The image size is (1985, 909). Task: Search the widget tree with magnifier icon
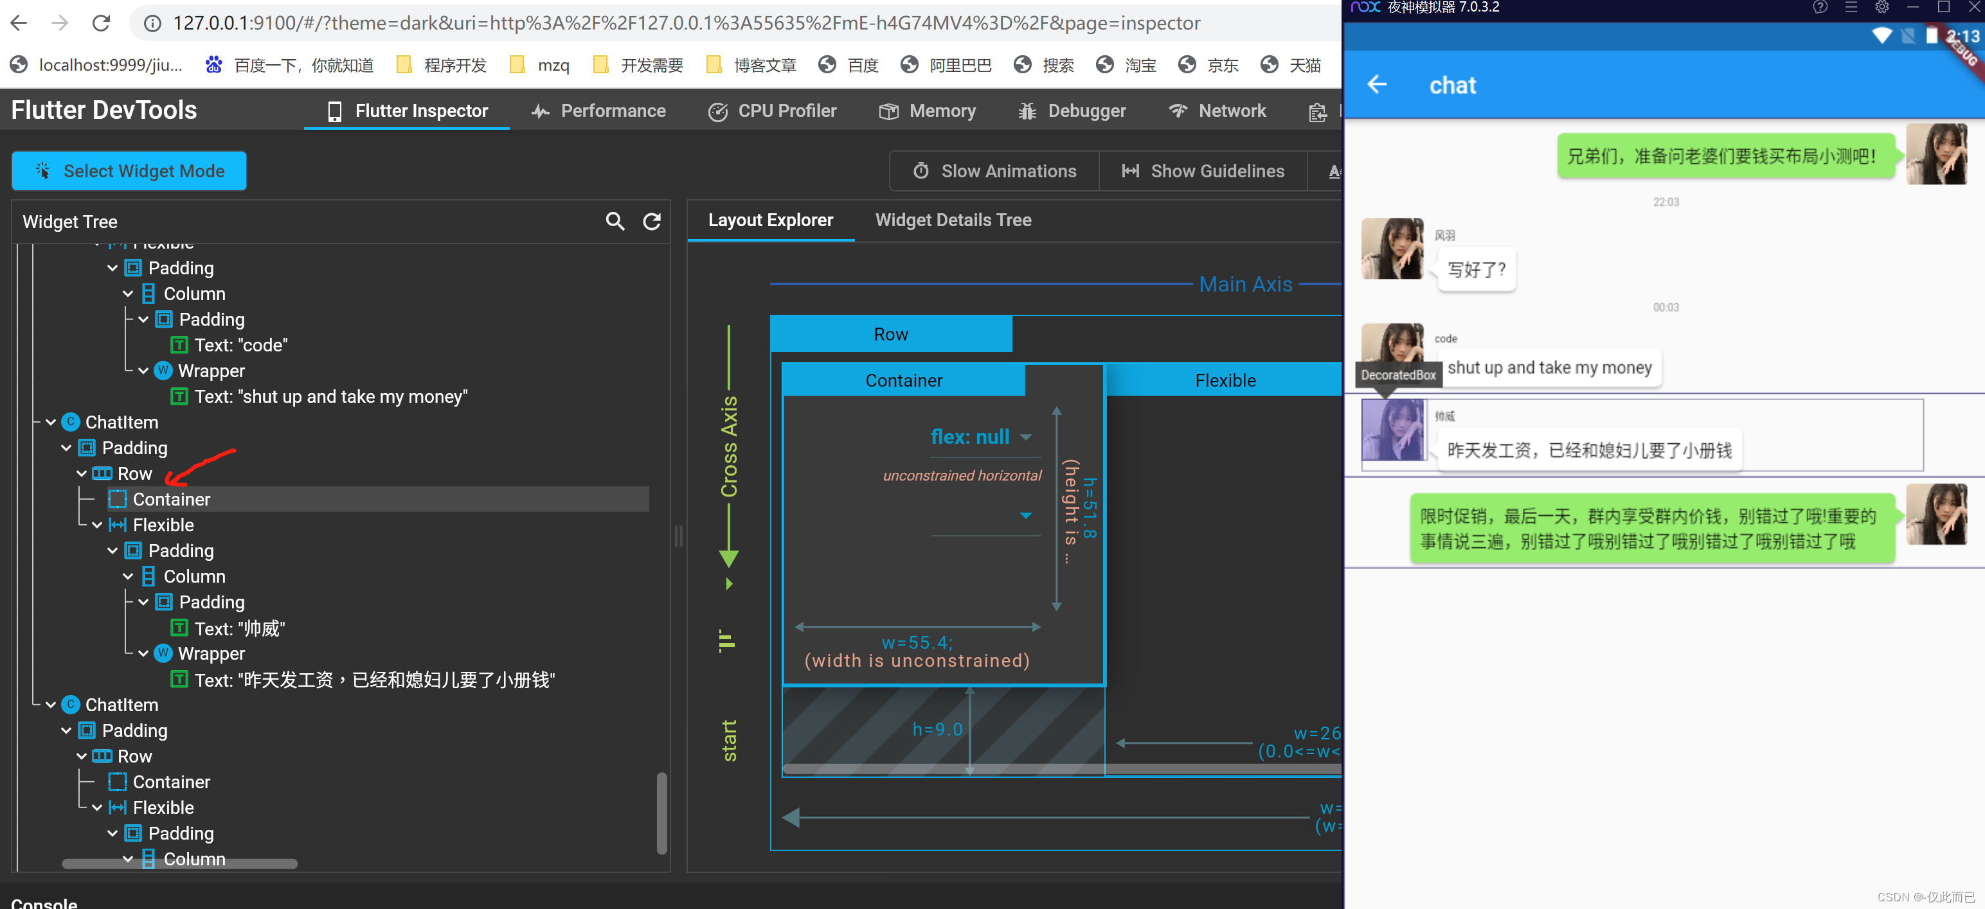(x=614, y=222)
